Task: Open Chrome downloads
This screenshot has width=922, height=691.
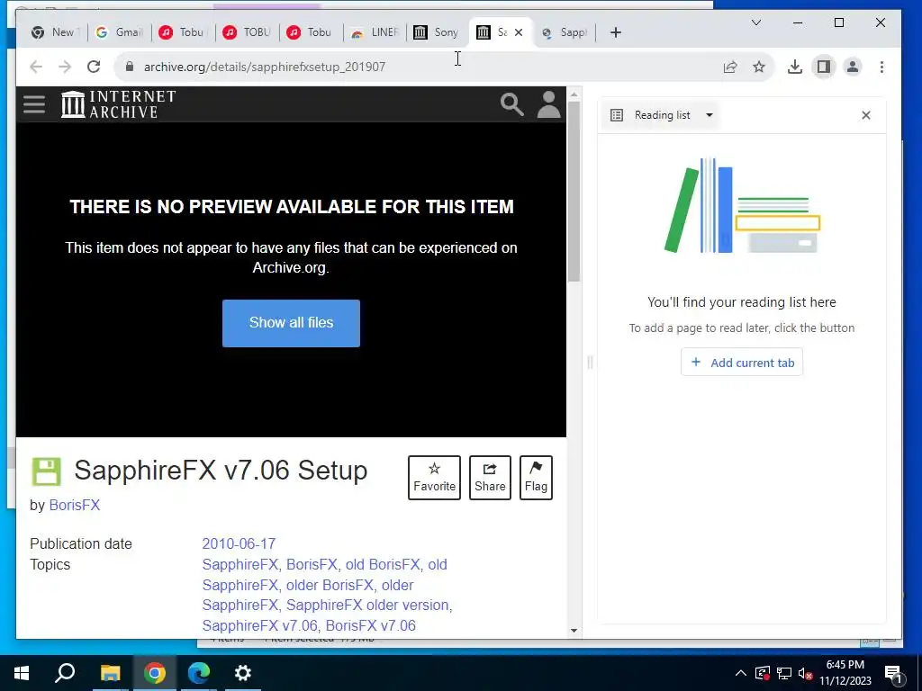Action: click(x=794, y=67)
